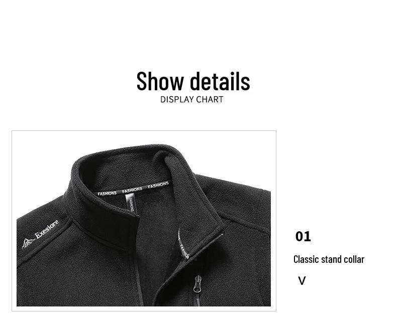Click the rightmost FASHIONS word on the neck tape

[x=158, y=185]
